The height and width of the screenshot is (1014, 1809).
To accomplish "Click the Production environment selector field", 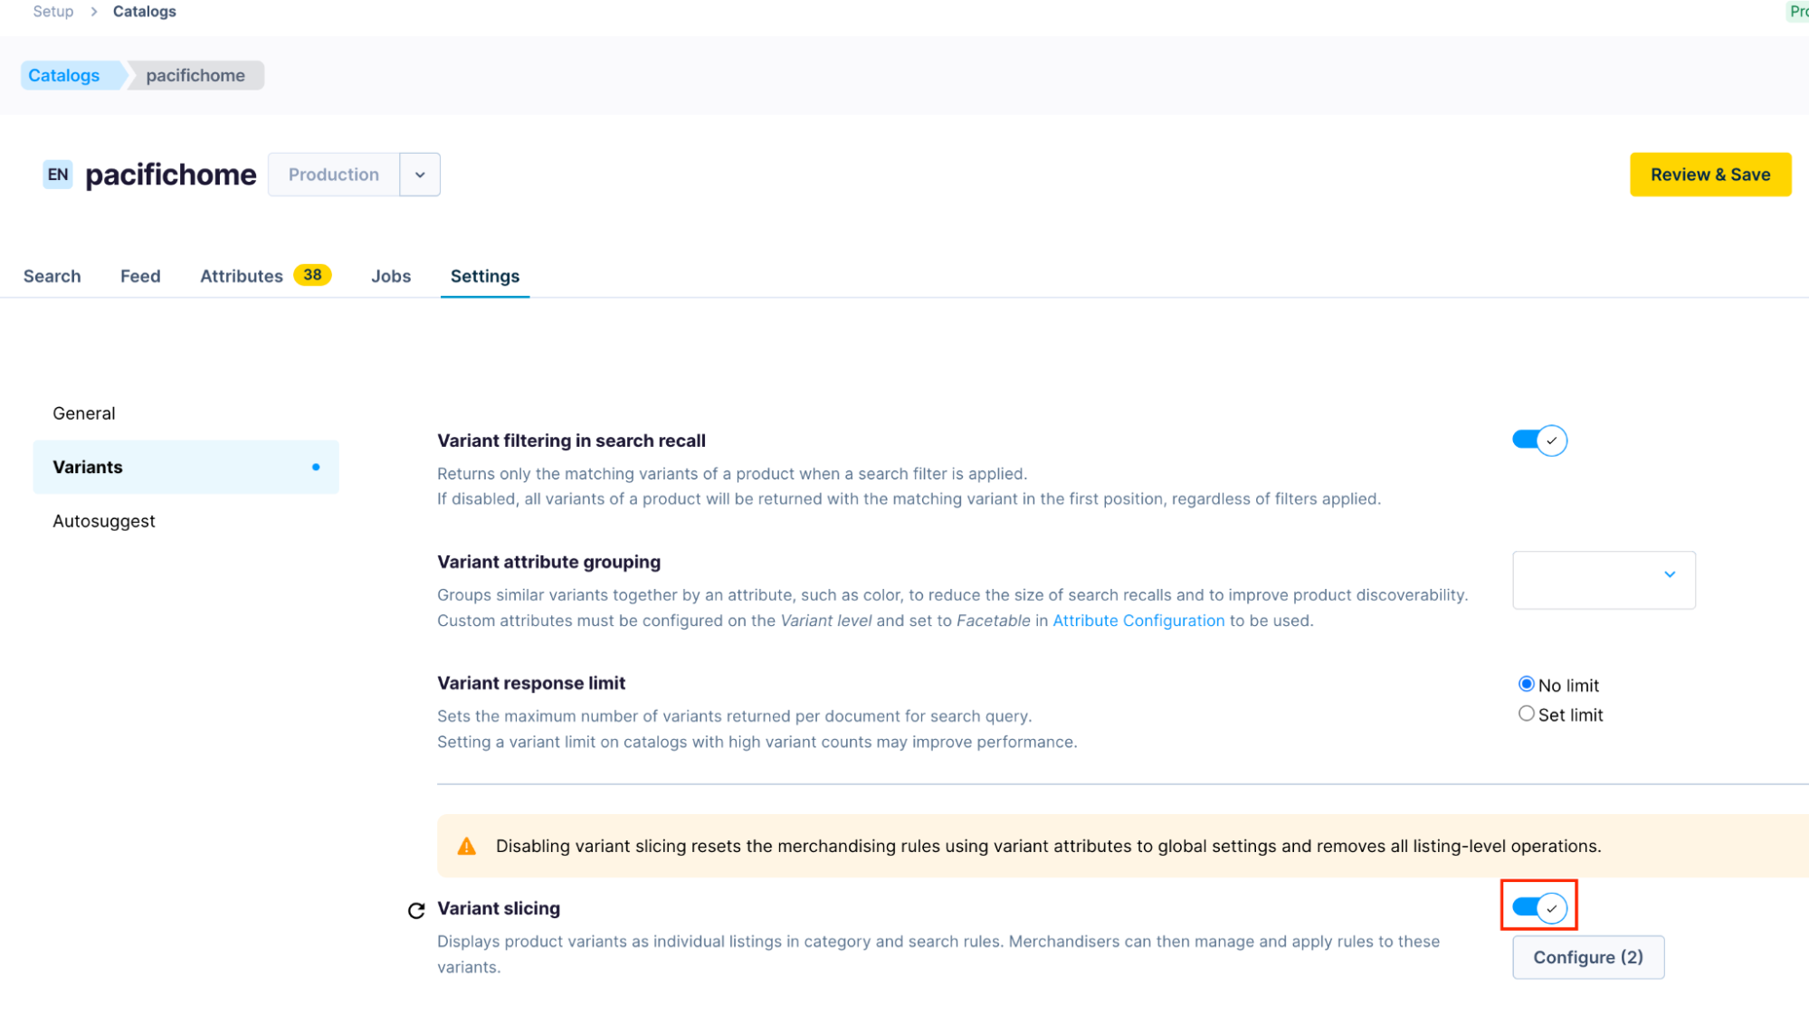I will [334, 175].
